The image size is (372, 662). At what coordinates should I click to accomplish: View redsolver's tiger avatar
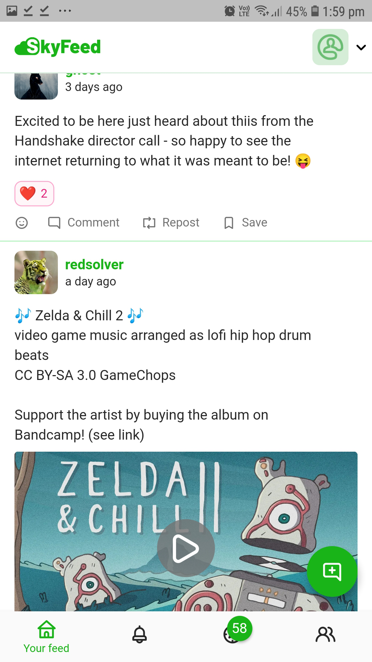point(36,272)
